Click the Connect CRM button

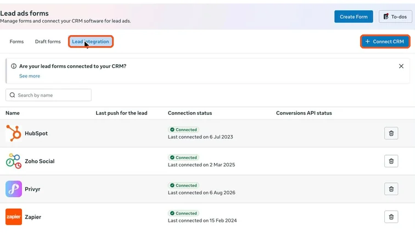[385, 42]
